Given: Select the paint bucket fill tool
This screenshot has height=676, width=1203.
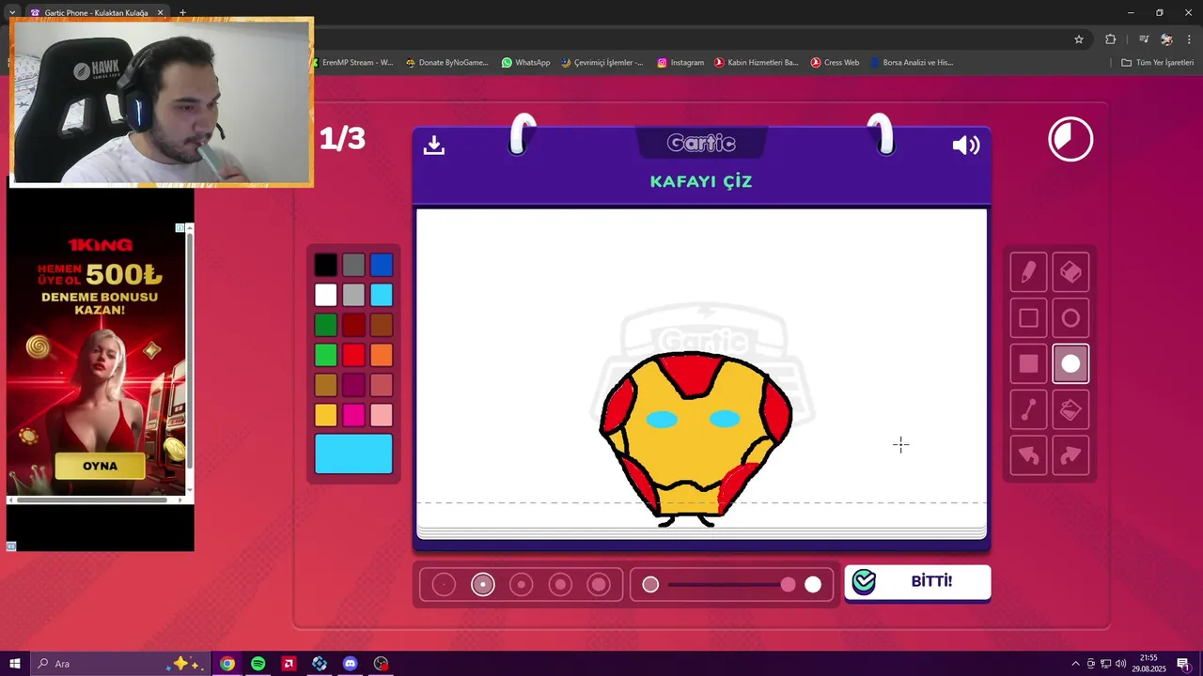Looking at the screenshot, I should coord(1070,410).
